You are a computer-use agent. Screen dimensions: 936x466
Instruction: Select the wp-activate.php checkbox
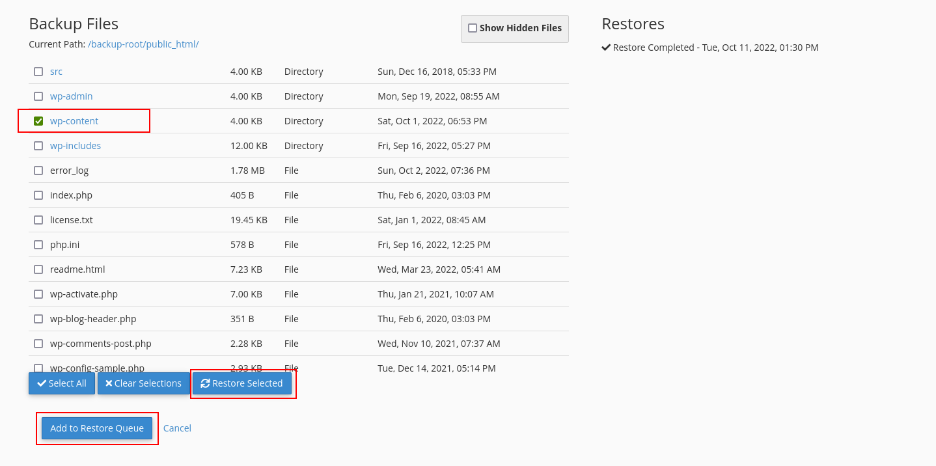point(38,294)
